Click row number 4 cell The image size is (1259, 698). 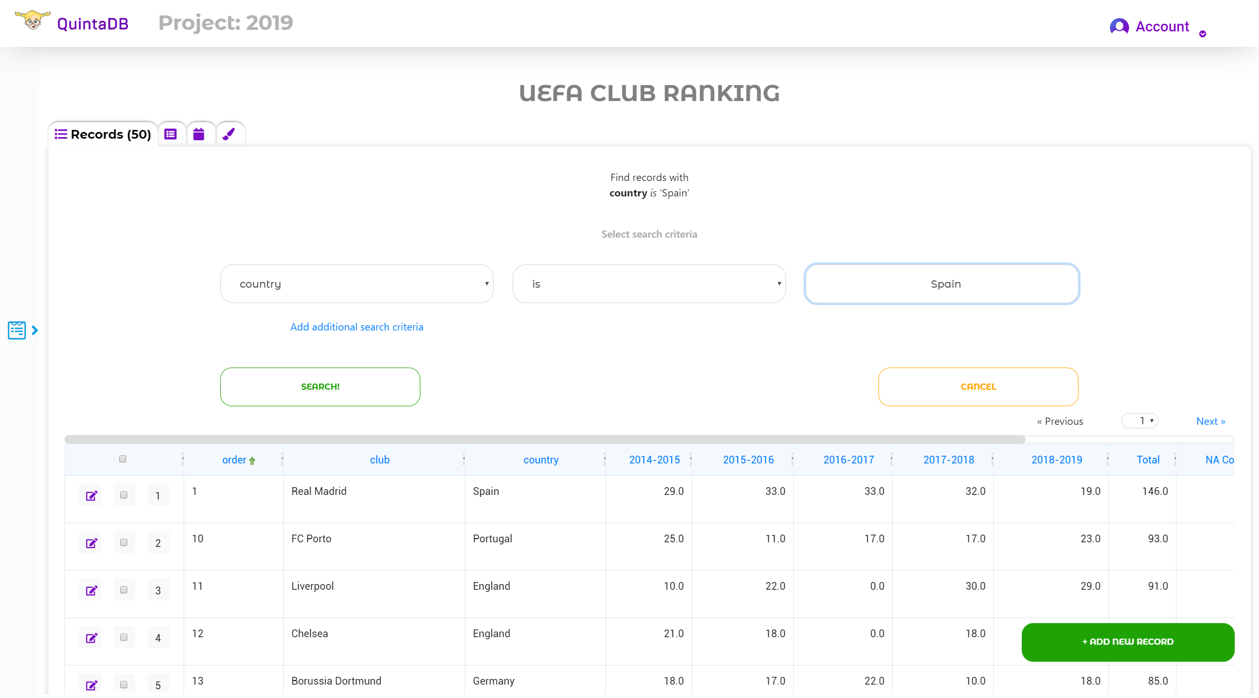pyautogui.click(x=158, y=638)
